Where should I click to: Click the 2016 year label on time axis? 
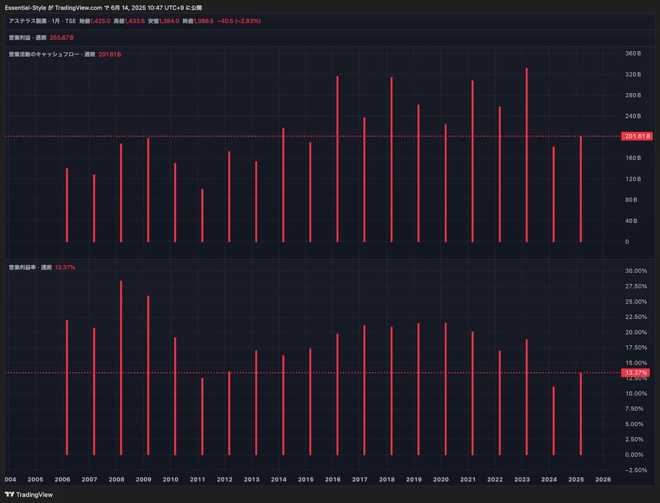click(x=333, y=479)
